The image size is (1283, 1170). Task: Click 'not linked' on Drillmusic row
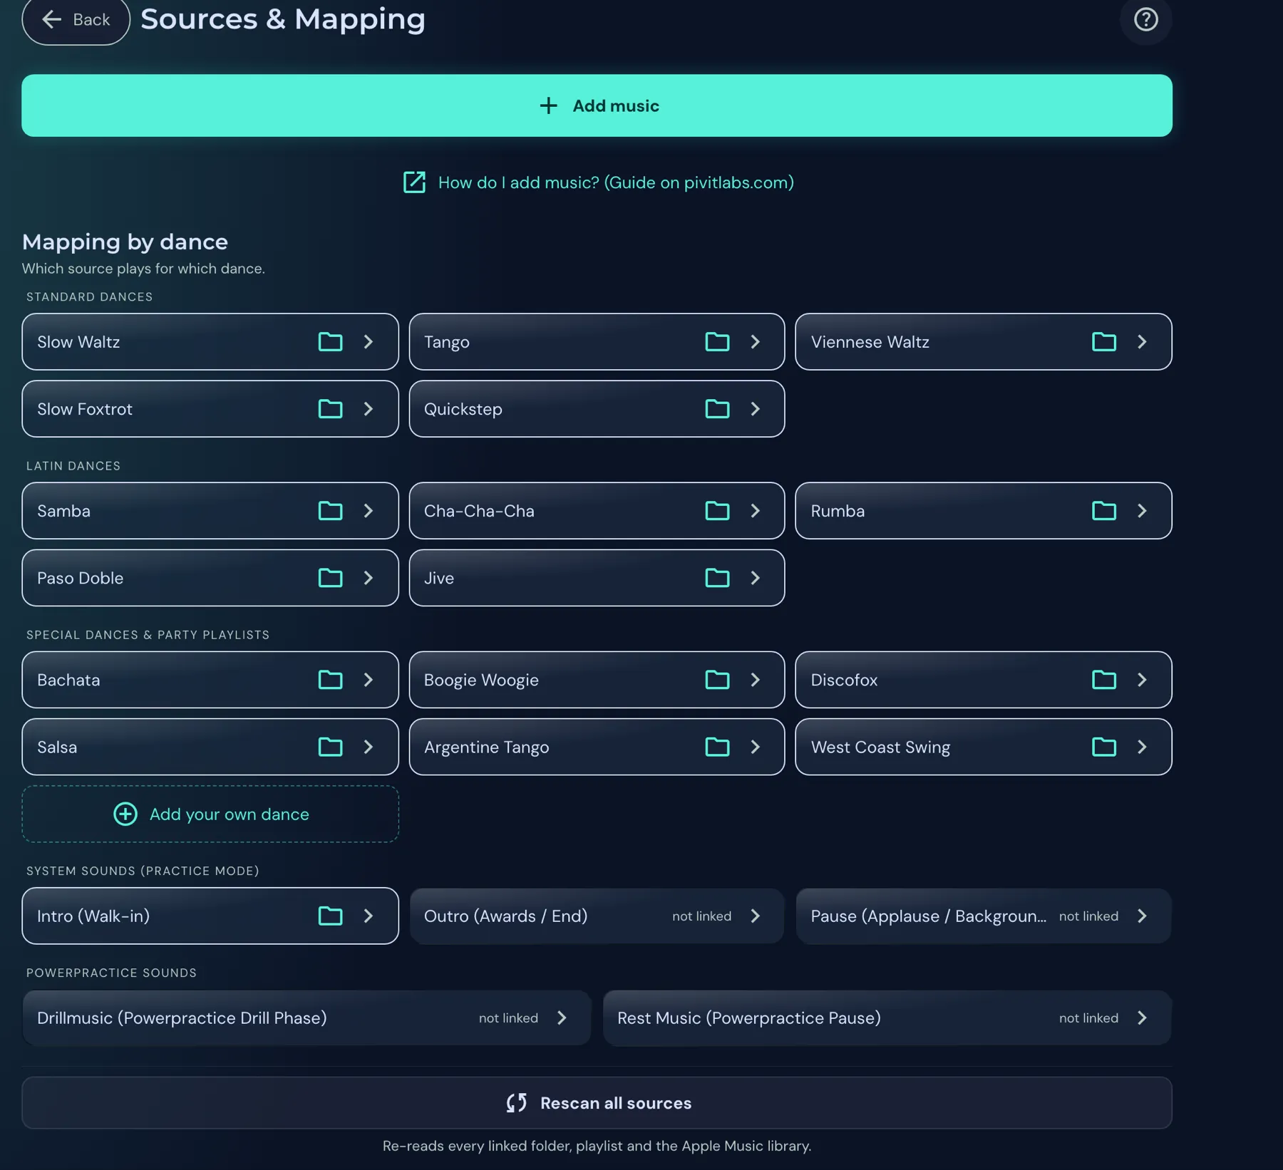click(508, 1018)
